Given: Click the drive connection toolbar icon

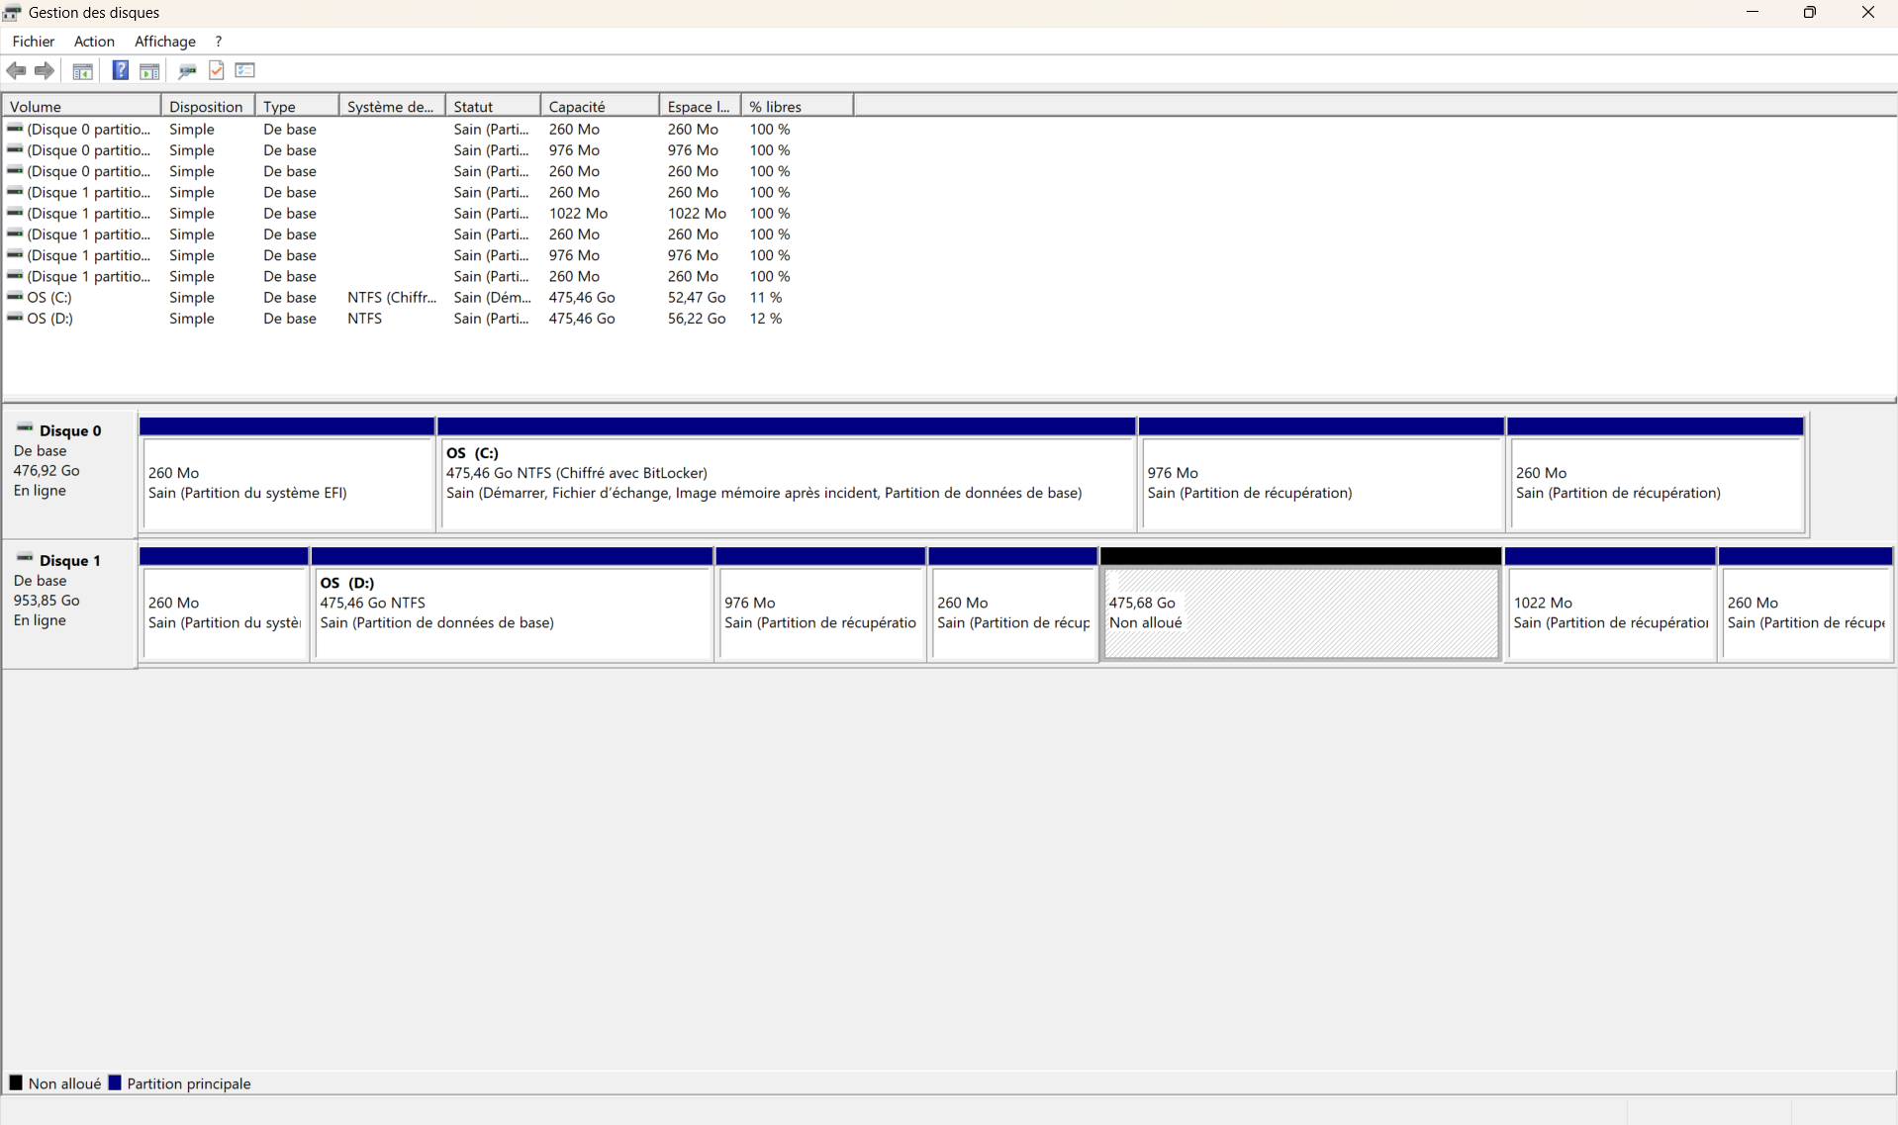Looking at the screenshot, I should 187,70.
